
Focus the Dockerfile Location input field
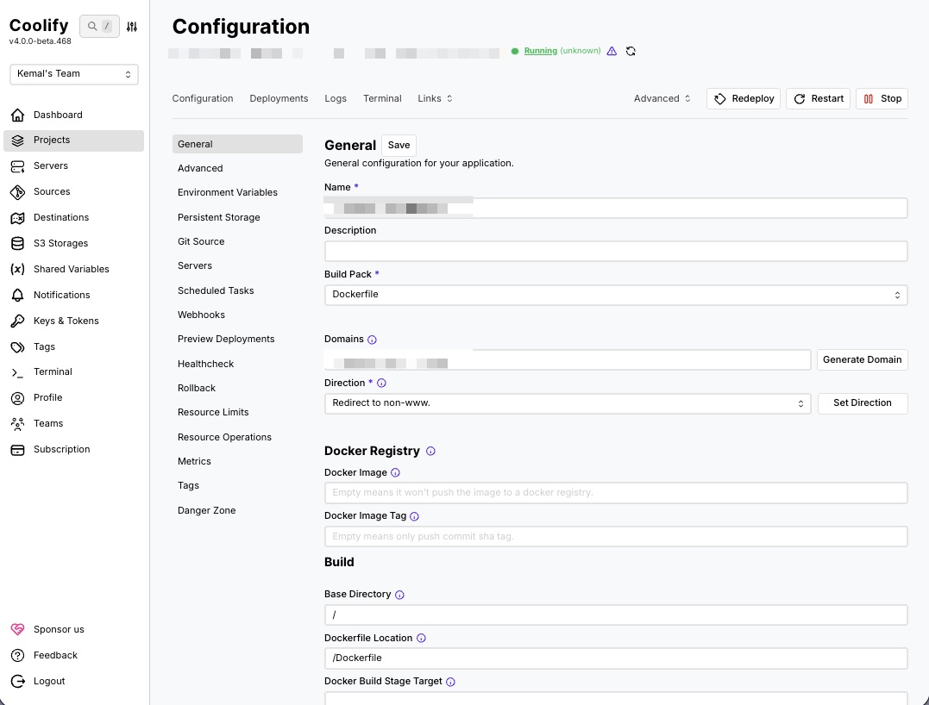(x=616, y=658)
